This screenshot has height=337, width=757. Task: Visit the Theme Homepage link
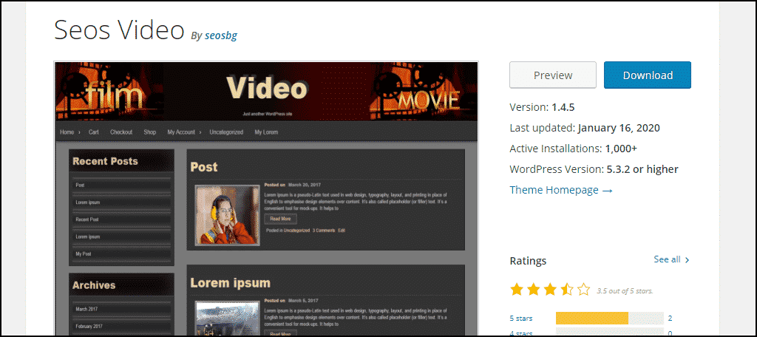[561, 190]
